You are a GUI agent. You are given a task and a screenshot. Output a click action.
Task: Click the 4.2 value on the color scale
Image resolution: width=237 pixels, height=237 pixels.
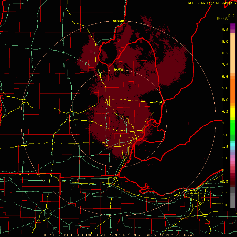click(x=225, y=112)
